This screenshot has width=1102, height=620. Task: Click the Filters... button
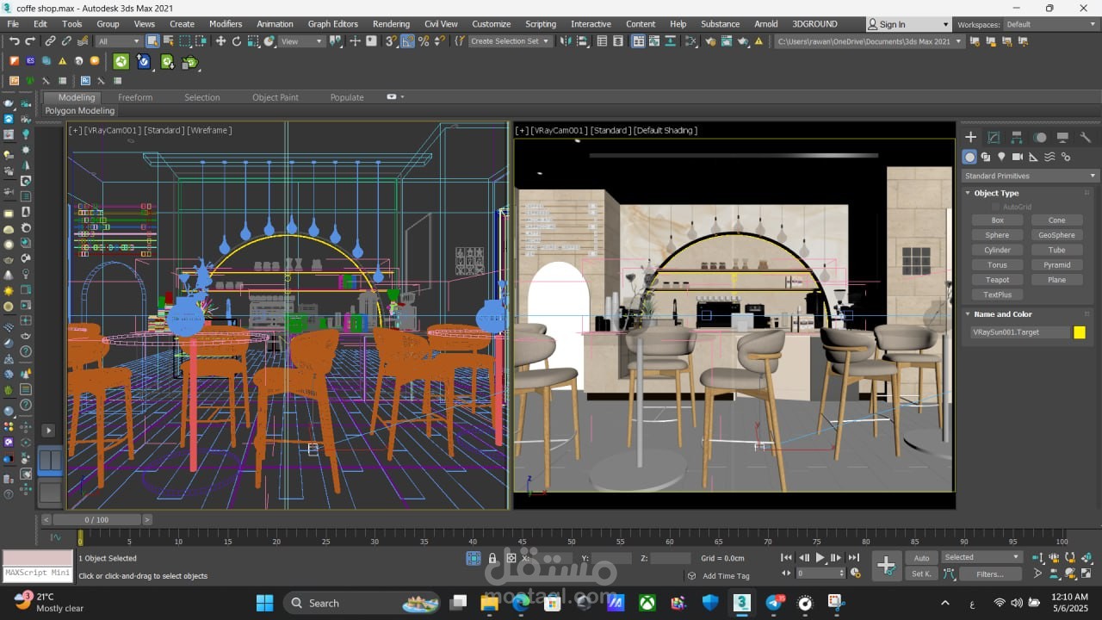(989, 574)
